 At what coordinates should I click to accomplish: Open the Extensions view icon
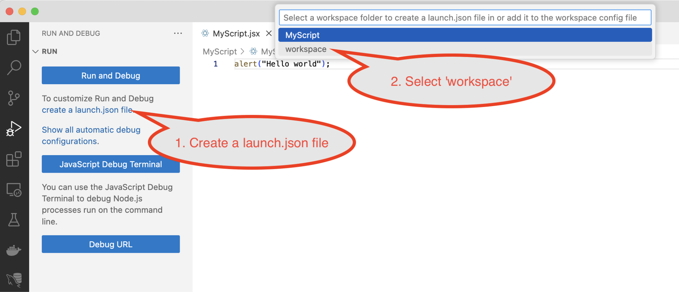tap(14, 159)
